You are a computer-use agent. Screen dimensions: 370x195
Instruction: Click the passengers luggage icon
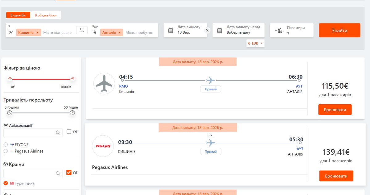(x=278, y=30)
